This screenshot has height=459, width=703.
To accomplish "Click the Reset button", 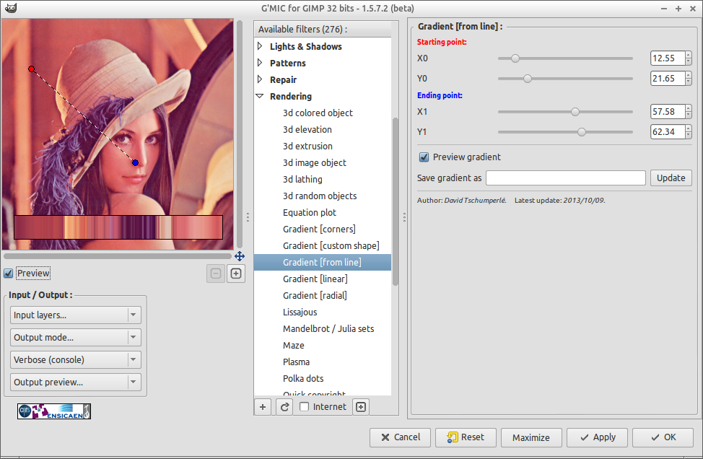I will tap(466, 437).
